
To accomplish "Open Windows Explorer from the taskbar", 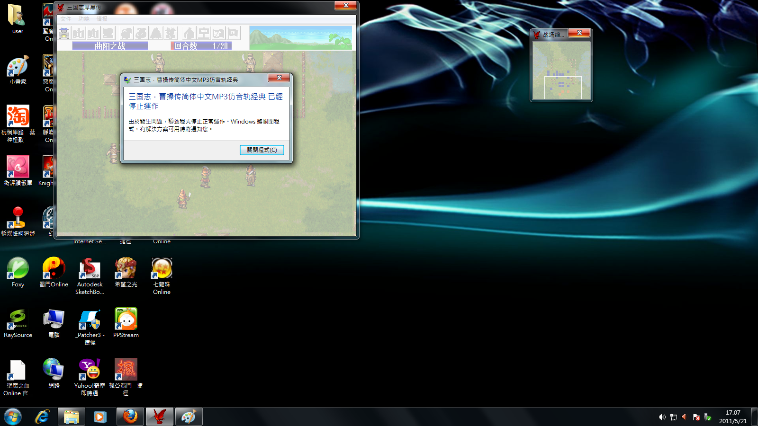I will click(72, 417).
